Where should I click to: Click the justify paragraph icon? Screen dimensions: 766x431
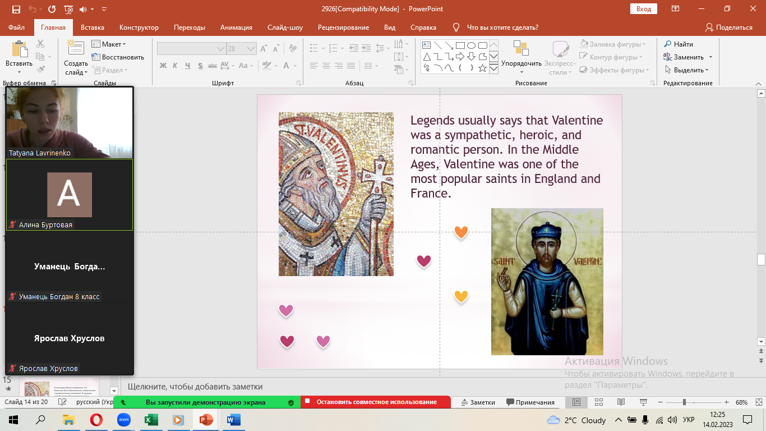[x=352, y=66]
